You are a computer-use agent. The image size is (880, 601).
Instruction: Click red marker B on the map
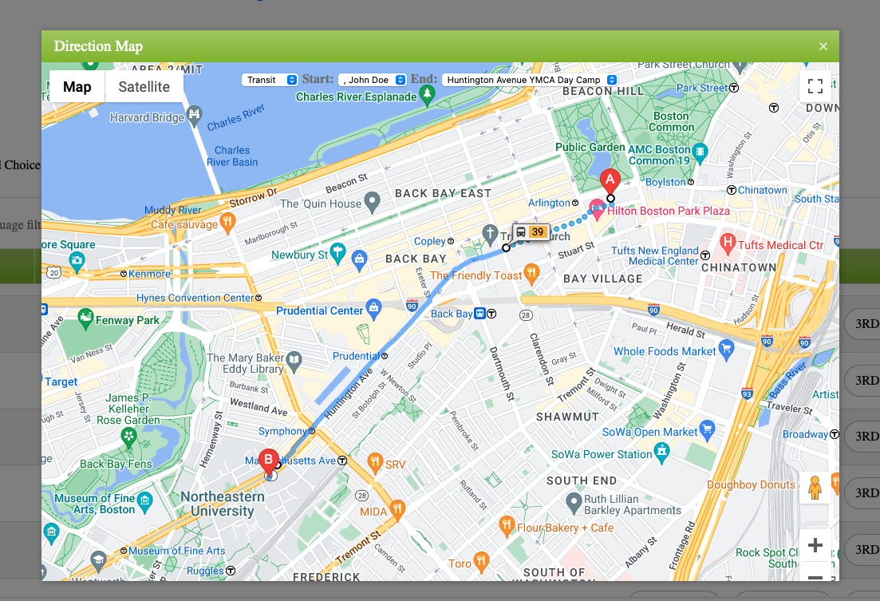point(269,461)
